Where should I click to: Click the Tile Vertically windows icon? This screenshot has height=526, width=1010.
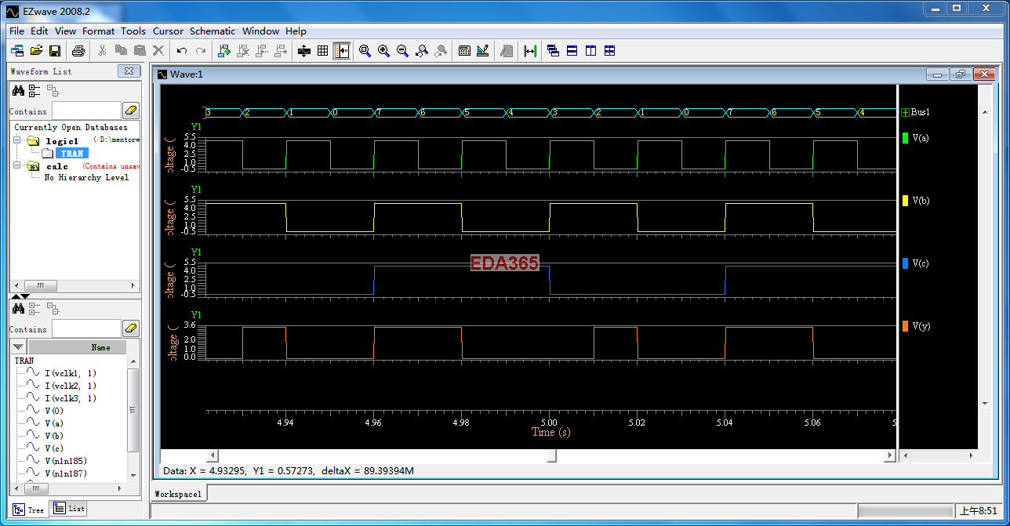tap(590, 51)
